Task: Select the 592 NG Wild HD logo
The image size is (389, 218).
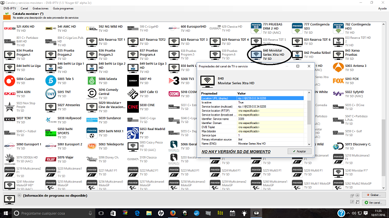Action: tap(92, 29)
